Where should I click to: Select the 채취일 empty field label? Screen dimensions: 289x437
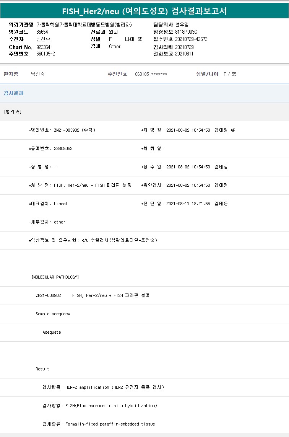click(x=152, y=148)
